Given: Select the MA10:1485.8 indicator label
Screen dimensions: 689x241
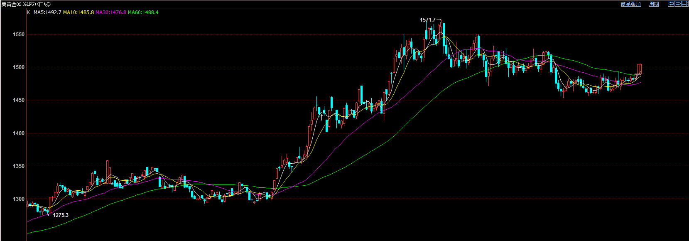Looking at the screenshot, I should pyautogui.click(x=78, y=12).
